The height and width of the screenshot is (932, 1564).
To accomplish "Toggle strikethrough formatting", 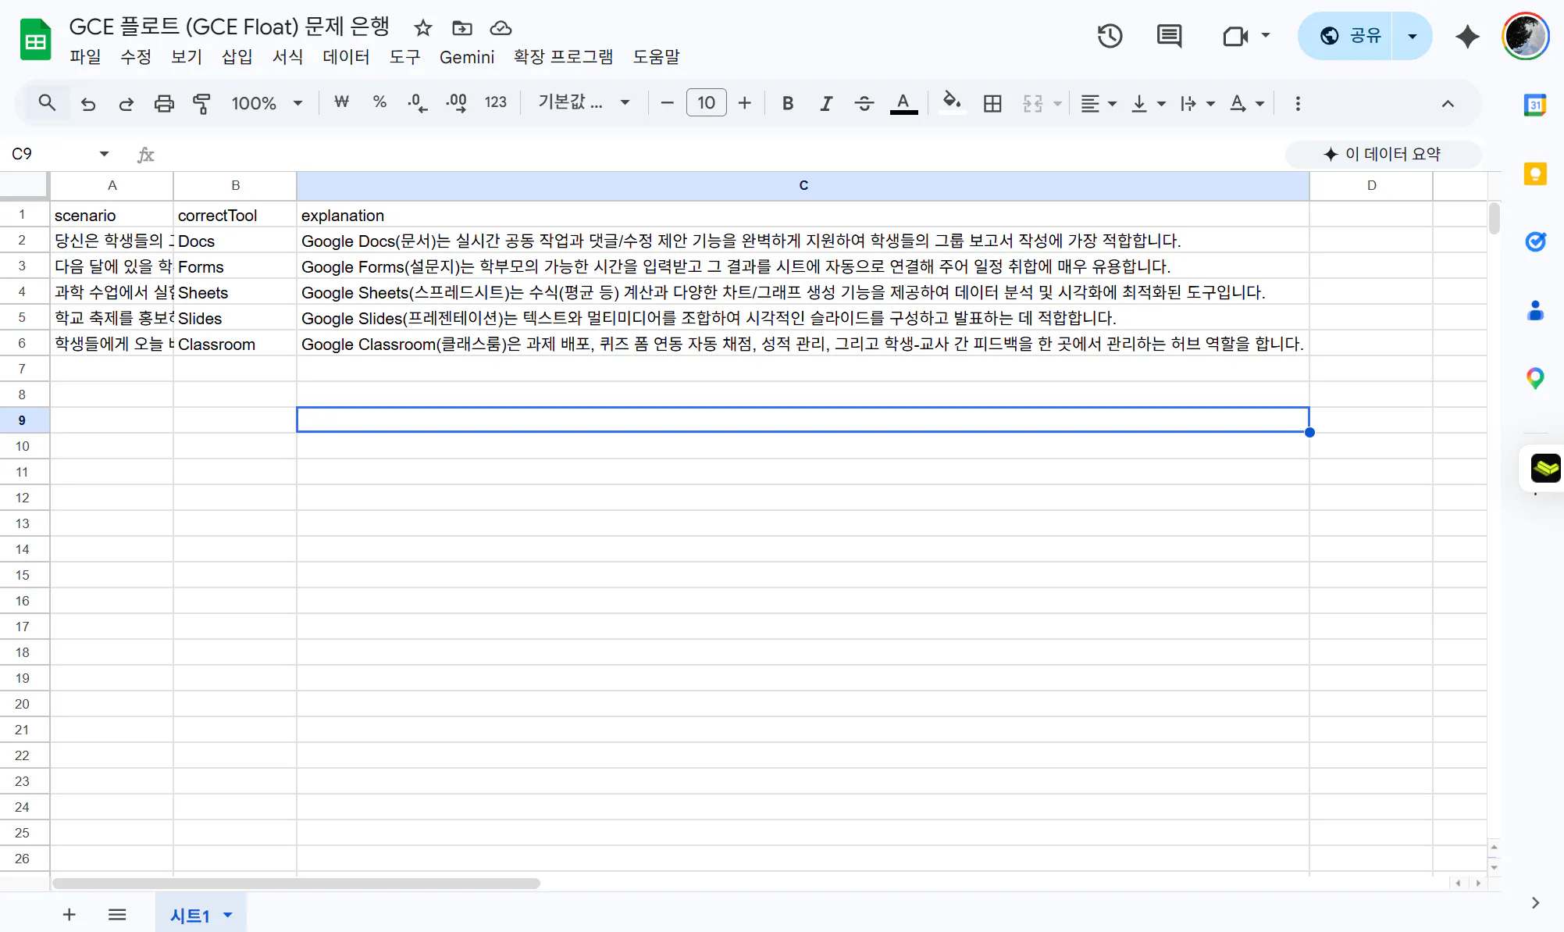I will [864, 103].
